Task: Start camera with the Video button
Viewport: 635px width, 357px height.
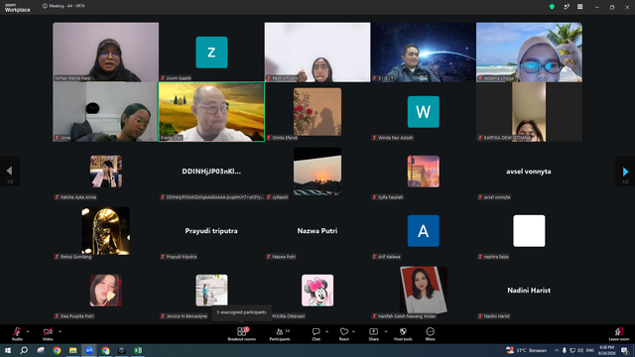Action: (x=48, y=334)
